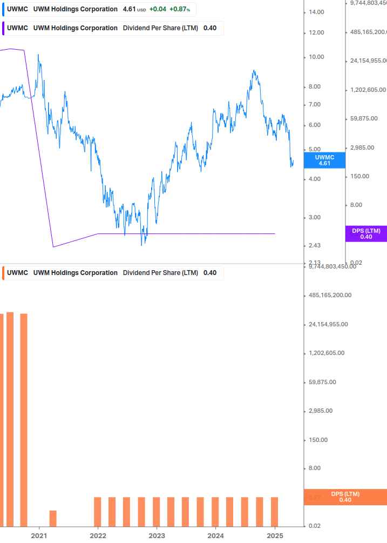Click the 59,875.00 label on upper DPS axis
Image resolution: width=387 pixels, height=543 pixels.
[364, 118]
